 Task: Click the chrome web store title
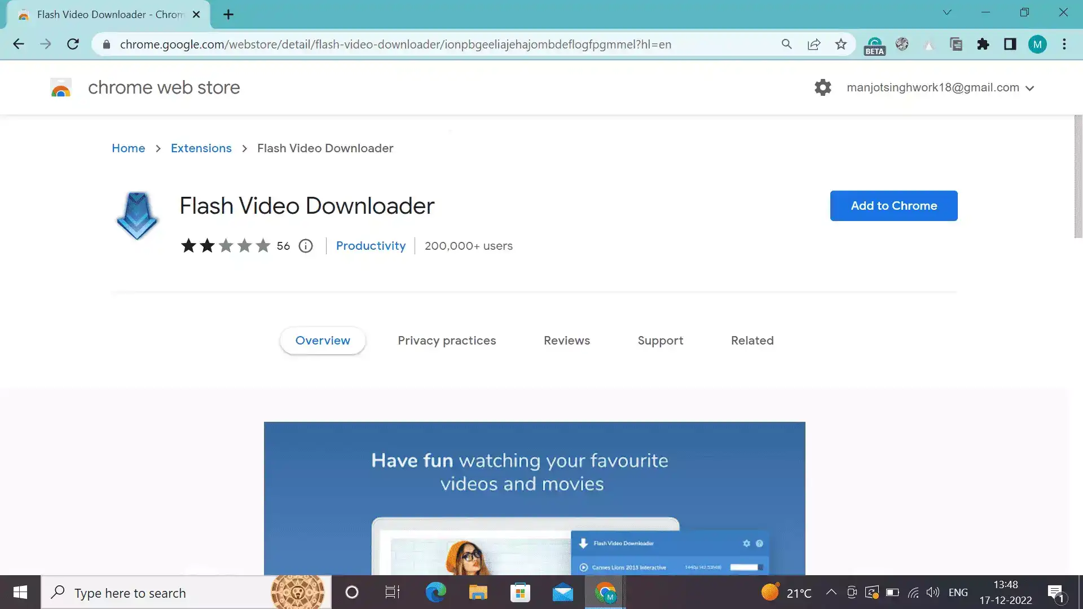[164, 87]
